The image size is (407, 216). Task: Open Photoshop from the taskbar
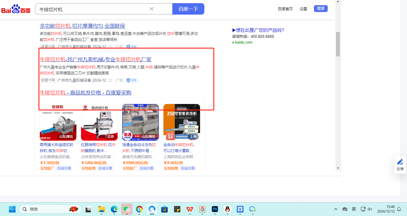point(215,209)
